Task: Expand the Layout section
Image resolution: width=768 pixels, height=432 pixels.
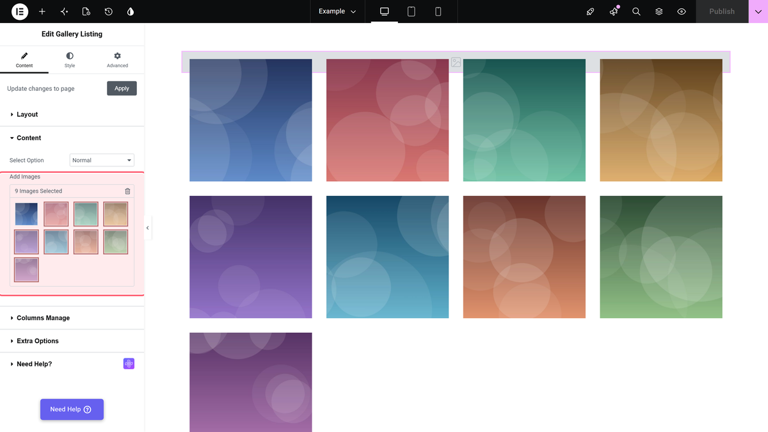Action: point(72,115)
